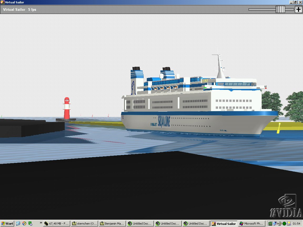Switch to the Microsoft Ph... taskbar window
The height and width of the screenshot is (227, 303).
pyautogui.click(x=252, y=224)
